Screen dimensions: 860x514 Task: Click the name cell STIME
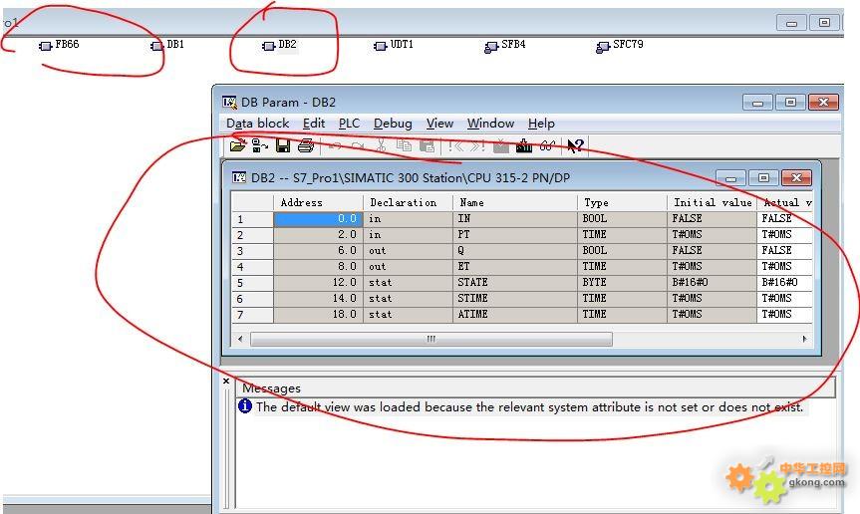point(515,298)
